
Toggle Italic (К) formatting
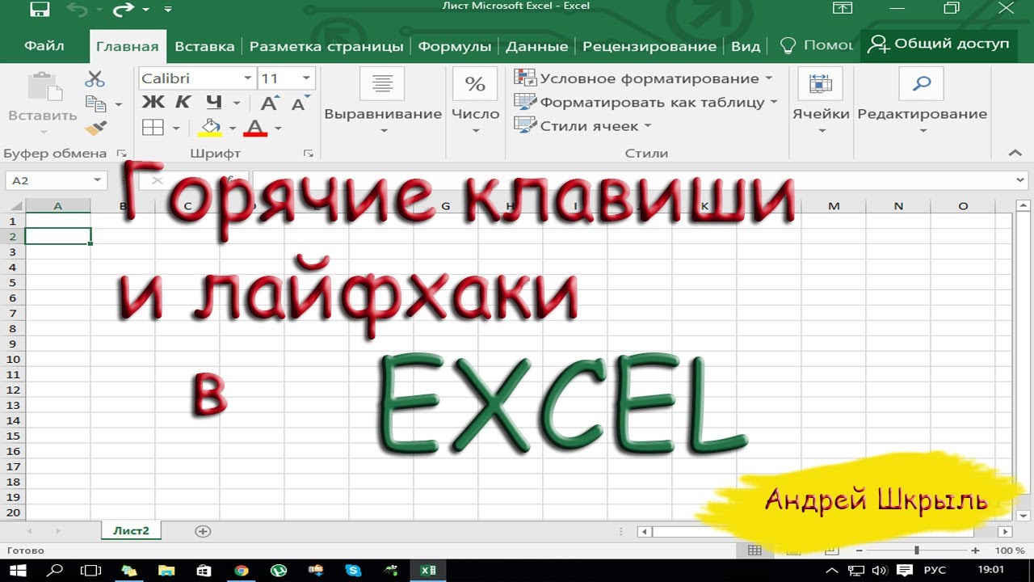click(x=183, y=103)
